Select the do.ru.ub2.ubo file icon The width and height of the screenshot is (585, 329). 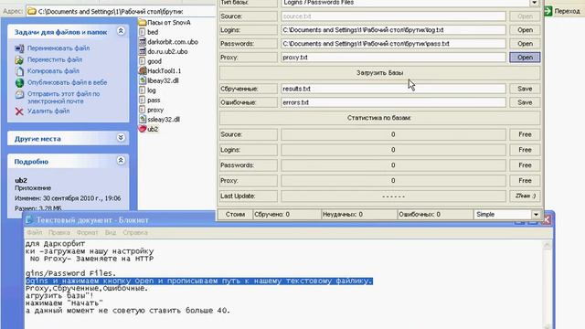click(143, 51)
